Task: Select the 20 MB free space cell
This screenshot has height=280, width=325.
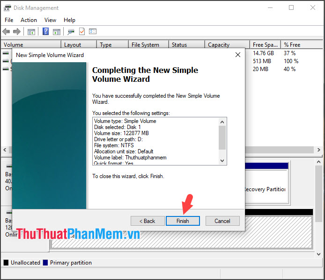Action: click(x=260, y=69)
